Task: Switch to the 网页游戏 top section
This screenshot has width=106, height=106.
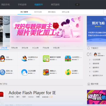Action: pos(55,5)
